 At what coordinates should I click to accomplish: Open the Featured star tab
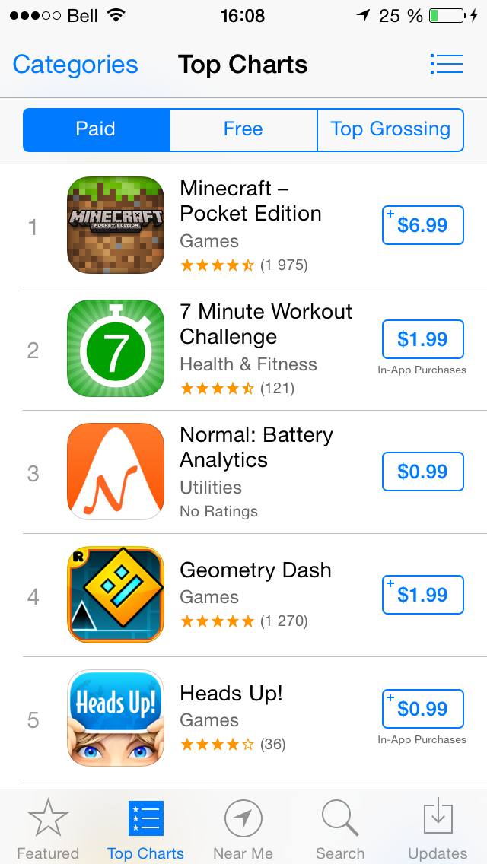coord(48,827)
